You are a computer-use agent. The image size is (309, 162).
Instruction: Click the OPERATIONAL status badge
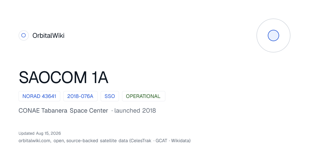click(143, 96)
